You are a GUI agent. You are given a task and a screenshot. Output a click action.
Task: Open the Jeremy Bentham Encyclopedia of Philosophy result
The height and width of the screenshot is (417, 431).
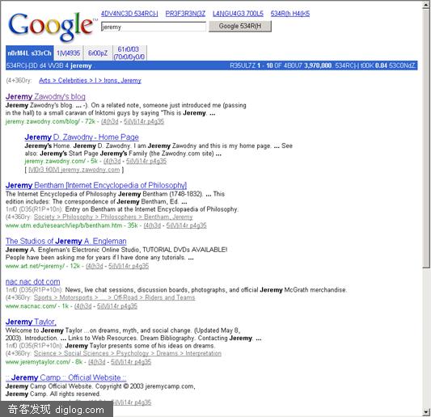tap(96, 185)
